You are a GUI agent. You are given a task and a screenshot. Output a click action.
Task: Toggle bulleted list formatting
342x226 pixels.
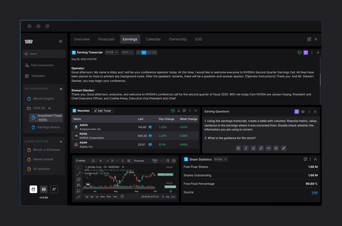[x=276, y=148]
